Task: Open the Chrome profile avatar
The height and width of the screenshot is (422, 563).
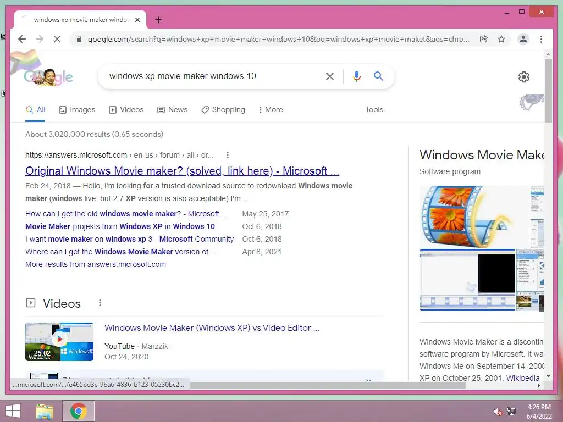Action: [x=523, y=39]
